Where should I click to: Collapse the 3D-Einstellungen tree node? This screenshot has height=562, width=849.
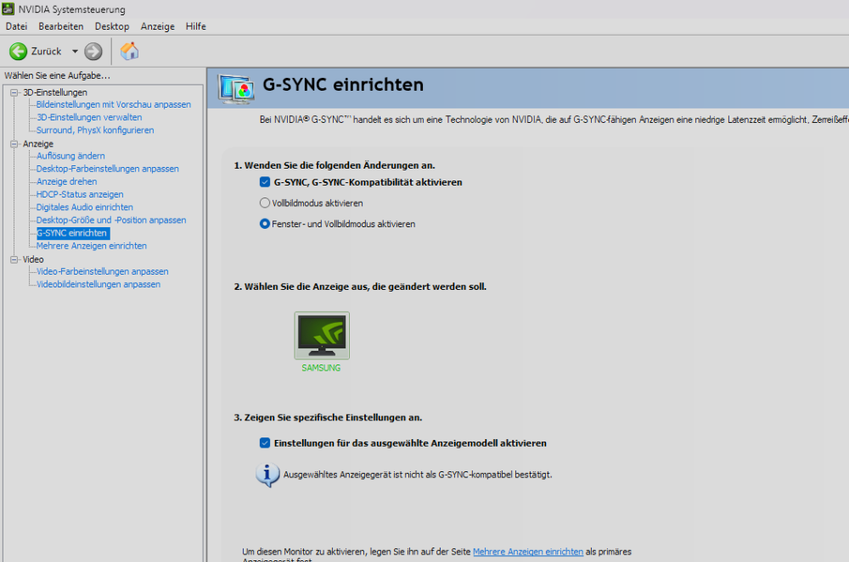tap(14, 92)
